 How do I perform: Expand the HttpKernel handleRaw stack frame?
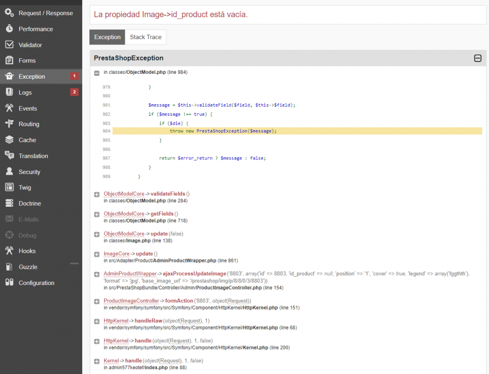(96, 321)
